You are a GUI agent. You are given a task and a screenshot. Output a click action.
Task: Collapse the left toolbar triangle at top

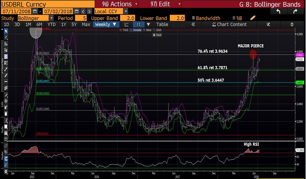click(x=2, y=30)
